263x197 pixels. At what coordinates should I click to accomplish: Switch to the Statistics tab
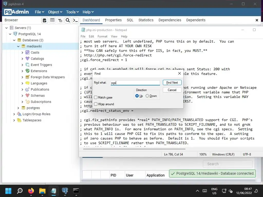pyautogui.click(x=146, y=20)
